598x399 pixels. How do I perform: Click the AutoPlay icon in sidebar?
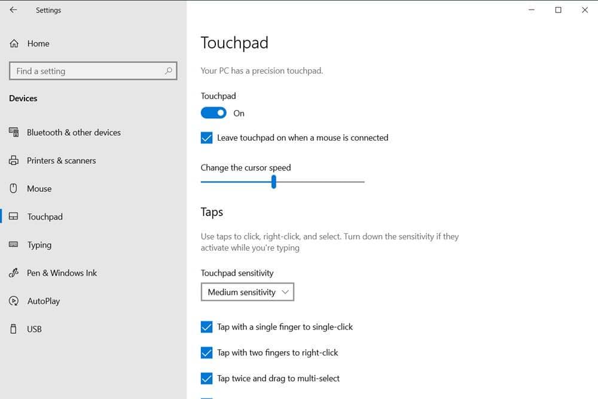[14, 301]
